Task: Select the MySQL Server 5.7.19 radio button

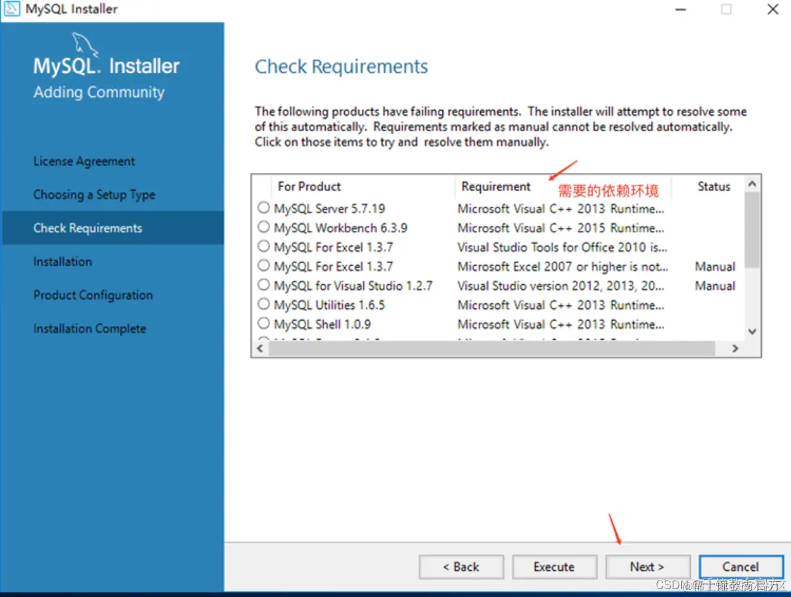Action: (x=263, y=208)
